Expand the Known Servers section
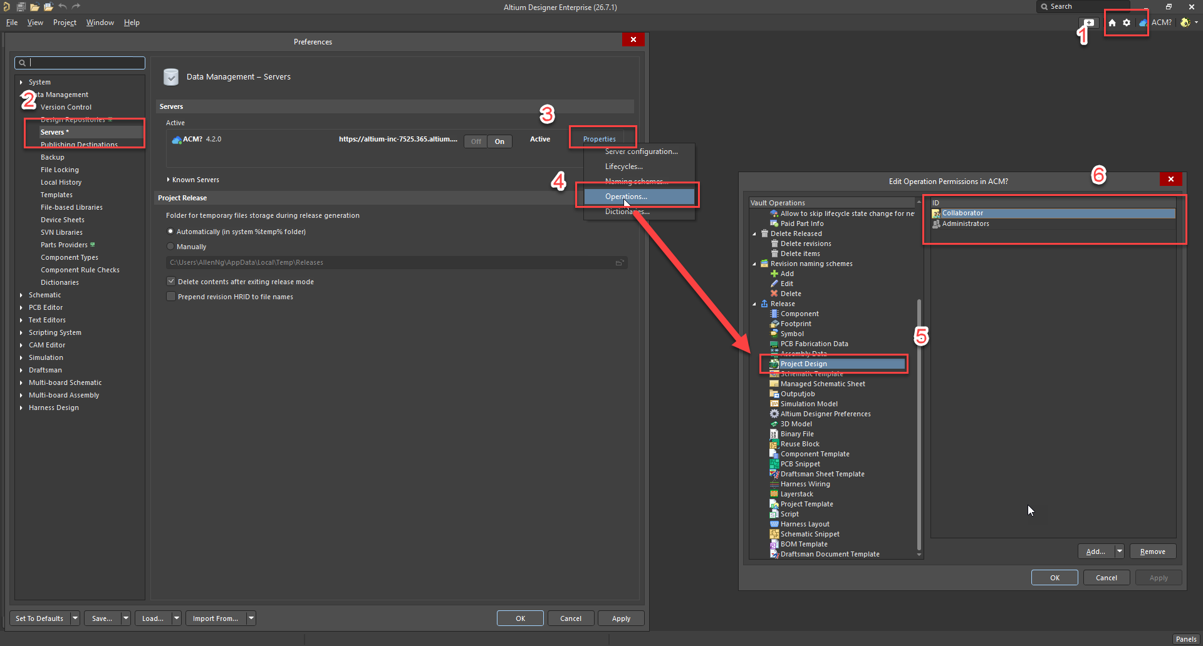This screenshot has height=646, width=1203. [x=168, y=180]
